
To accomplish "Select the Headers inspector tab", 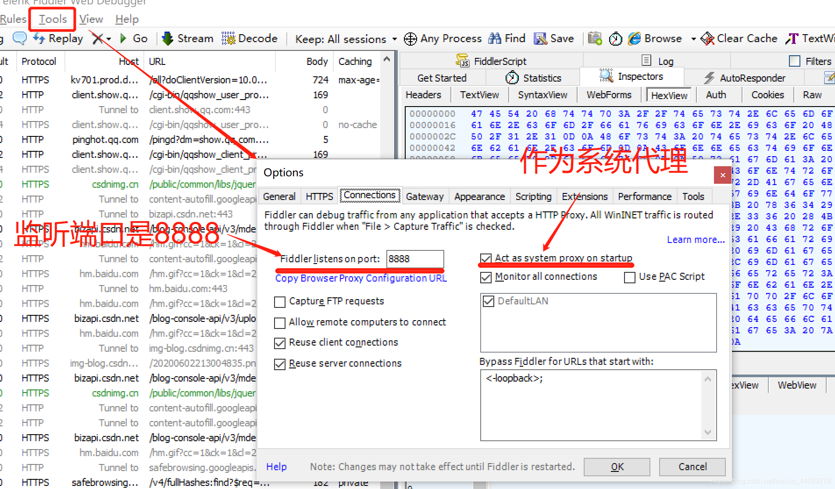I will 423,95.
